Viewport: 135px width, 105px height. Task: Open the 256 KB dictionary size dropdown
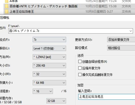(x=49, y=66)
